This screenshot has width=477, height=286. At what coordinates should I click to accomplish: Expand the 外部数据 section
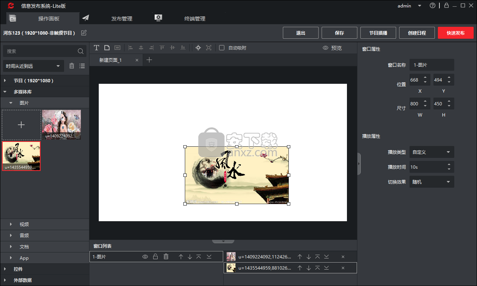coord(5,280)
